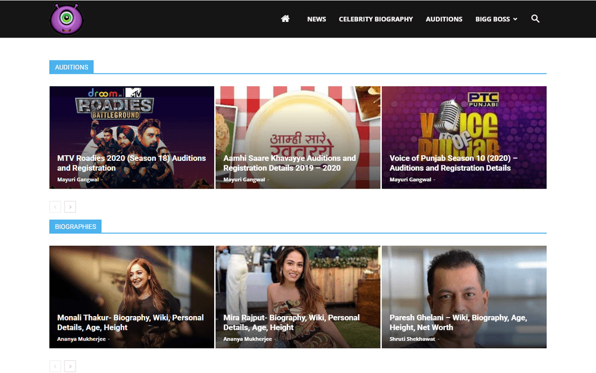This screenshot has width=596, height=373.
Task: Select the BIOGRAPHIES section heading tab
Action: click(x=75, y=227)
